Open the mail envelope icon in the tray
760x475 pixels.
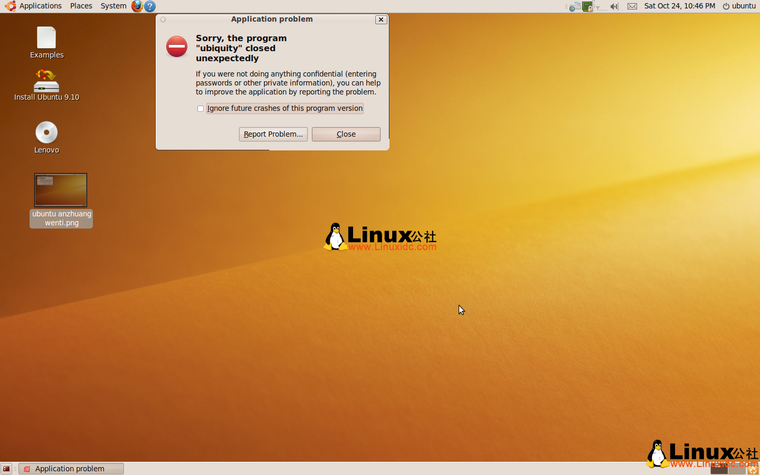(632, 6)
